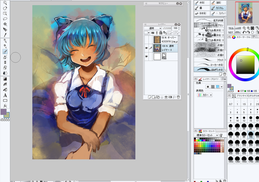Select the 53% オーバー… layer thumbnail

pos(157,40)
